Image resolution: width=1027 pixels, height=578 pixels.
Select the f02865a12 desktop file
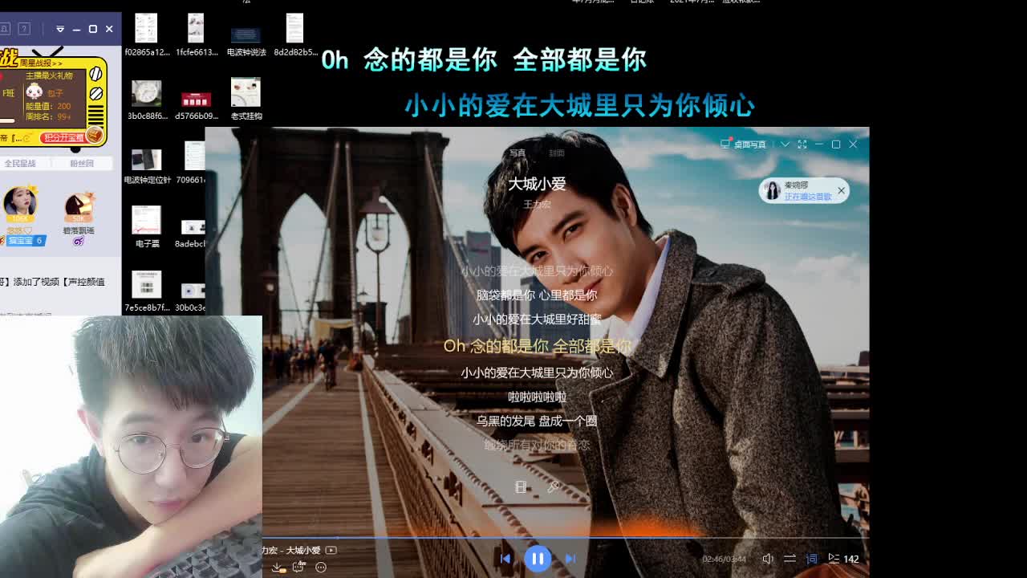(147, 35)
